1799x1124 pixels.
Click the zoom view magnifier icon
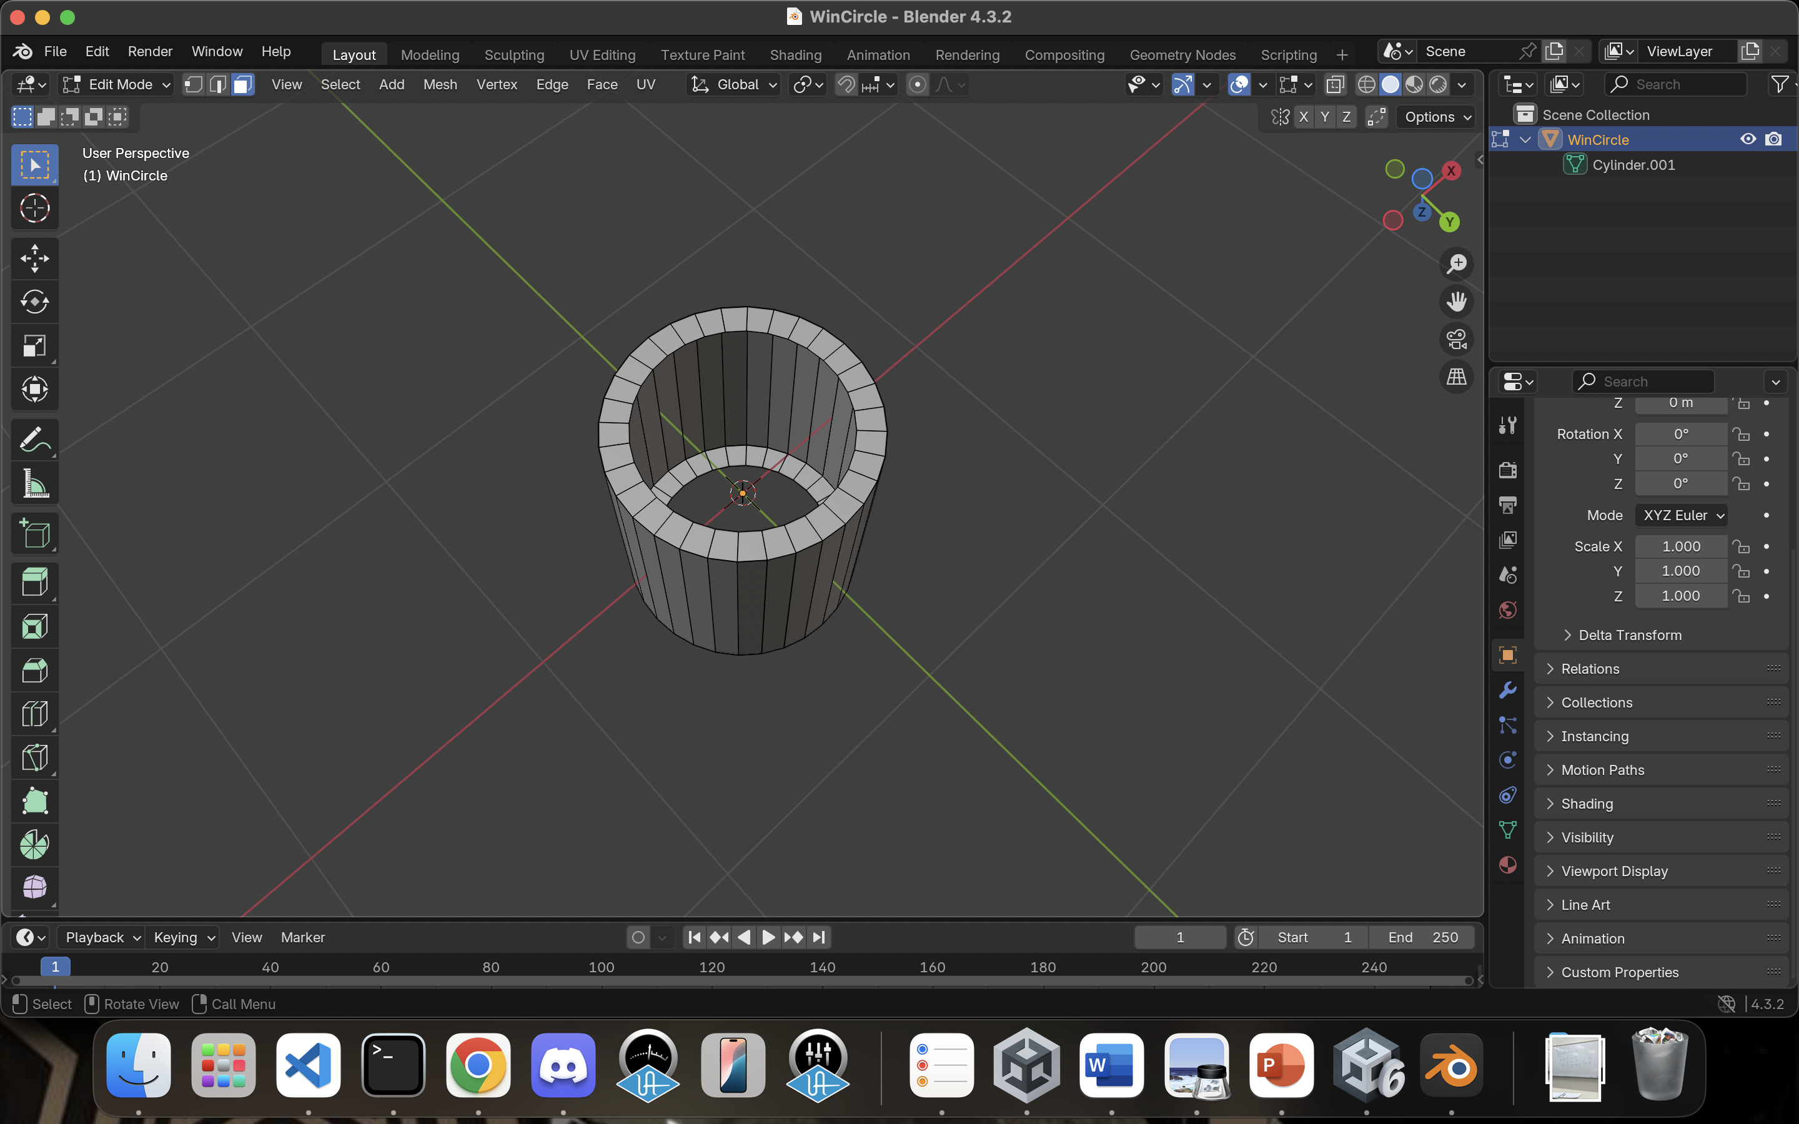coord(1456,264)
